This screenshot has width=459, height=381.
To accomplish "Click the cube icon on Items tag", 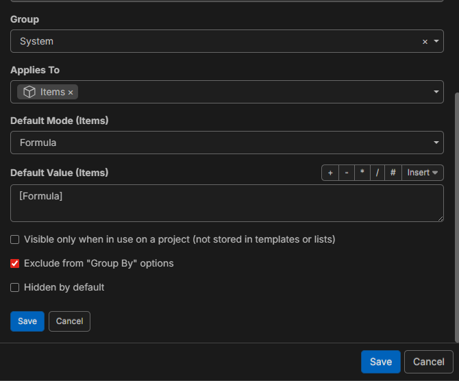I will point(29,92).
